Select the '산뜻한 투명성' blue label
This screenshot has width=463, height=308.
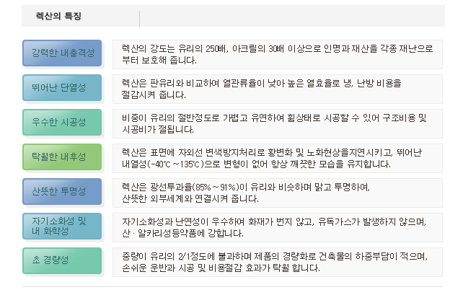pyautogui.click(x=62, y=191)
